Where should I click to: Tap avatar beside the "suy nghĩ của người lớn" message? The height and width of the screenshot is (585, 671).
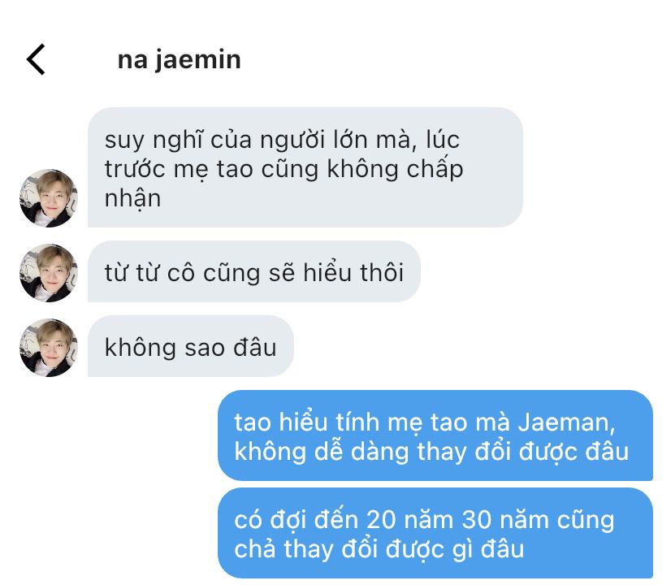[x=49, y=198]
